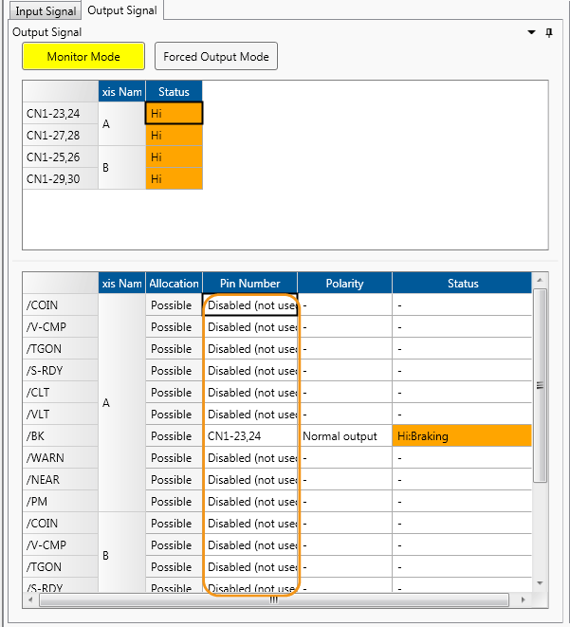
Task: Switch to the Input Signal tab
Action: 43,11
